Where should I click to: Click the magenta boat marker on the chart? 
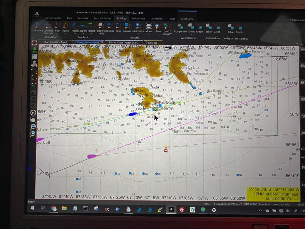pyautogui.click(x=92, y=156)
